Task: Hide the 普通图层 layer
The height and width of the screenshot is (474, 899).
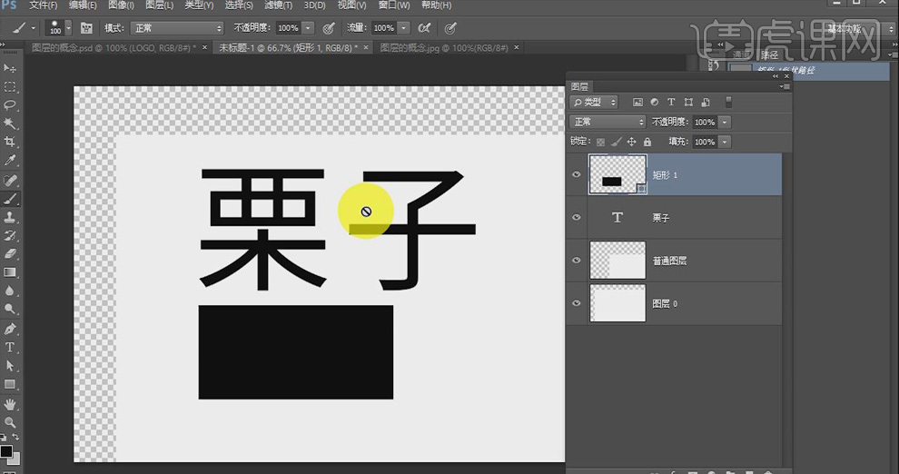Action: click(x=577, y=261)
